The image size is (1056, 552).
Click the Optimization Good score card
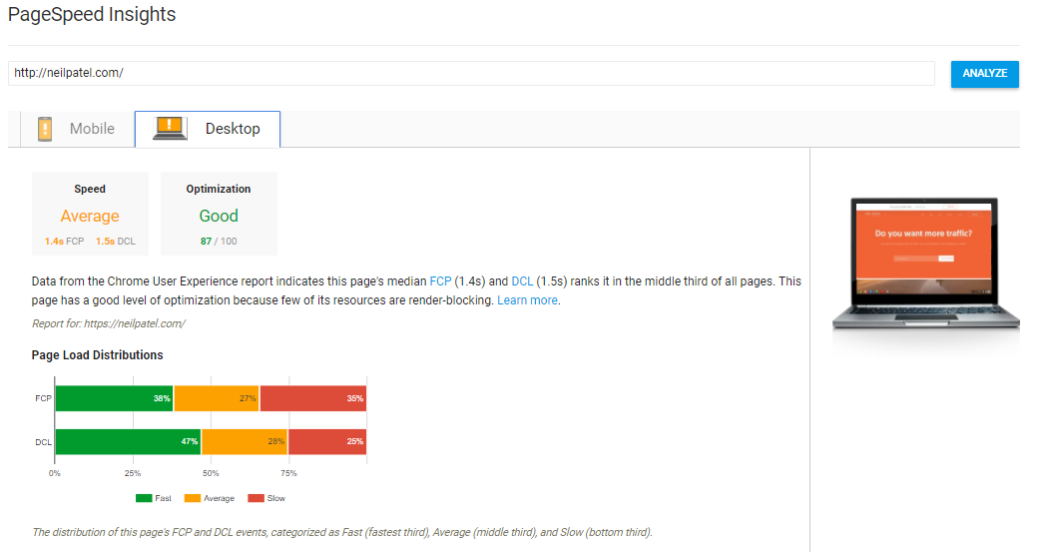click(219, 214)
